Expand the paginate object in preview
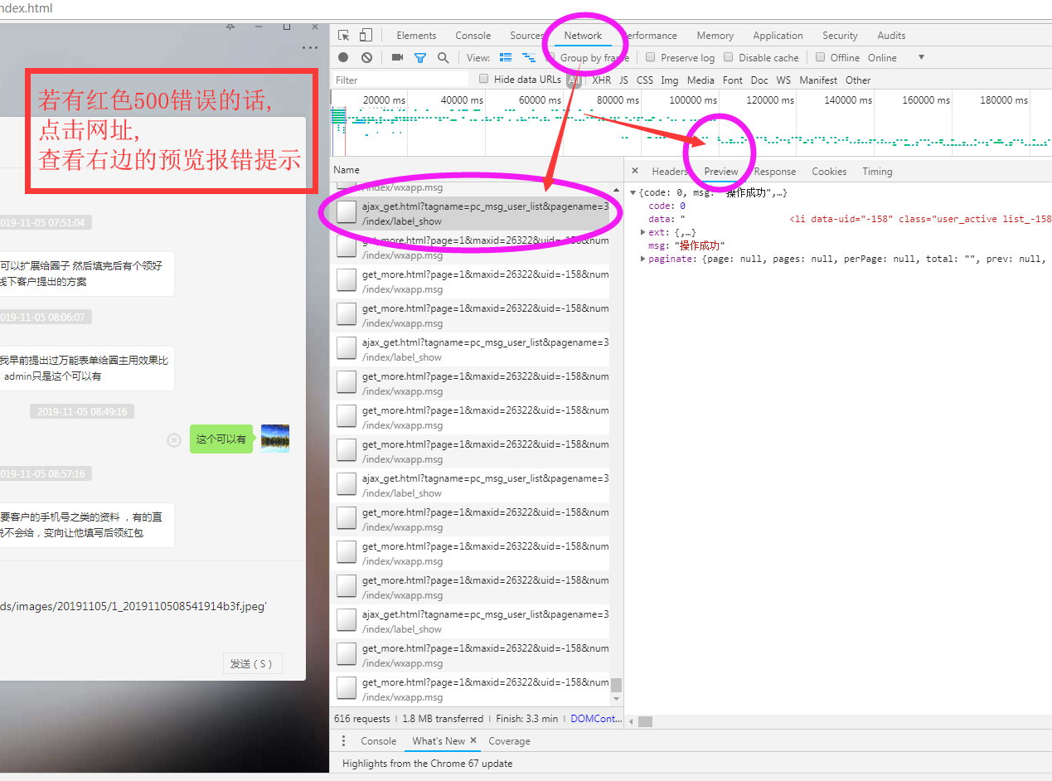The height and width of the screenshot is (781, 1052). (643, 260)
